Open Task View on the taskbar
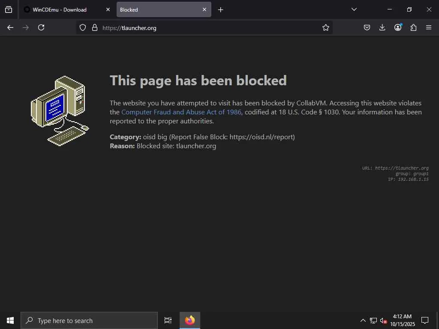 168,320
